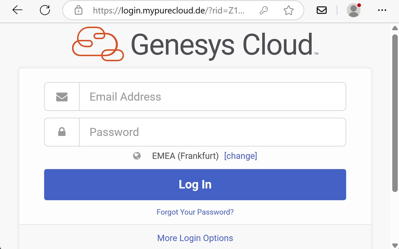Open the browser profile avatar

pyautogui.click(x=353, y=10)
